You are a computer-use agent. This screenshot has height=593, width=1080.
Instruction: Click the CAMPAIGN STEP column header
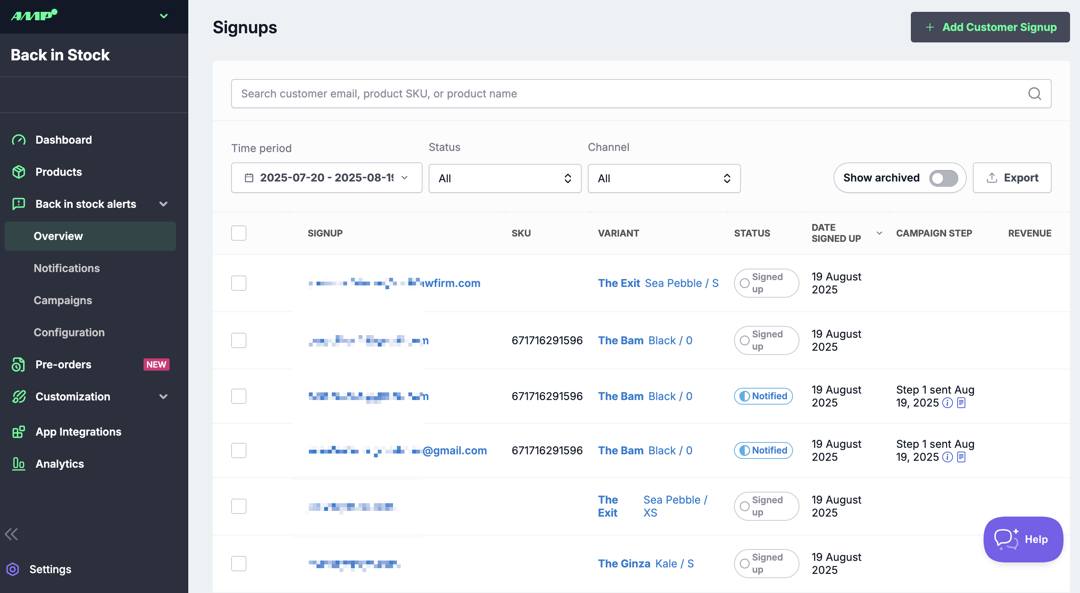[x=934, y=233]
